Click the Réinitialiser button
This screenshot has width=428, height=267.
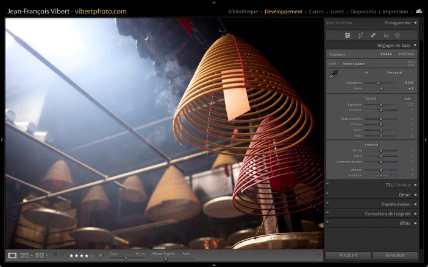point(395,255)
